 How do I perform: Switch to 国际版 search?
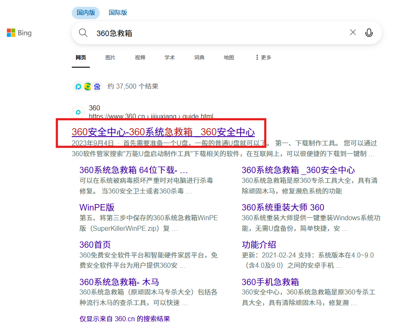coord(118,13)
